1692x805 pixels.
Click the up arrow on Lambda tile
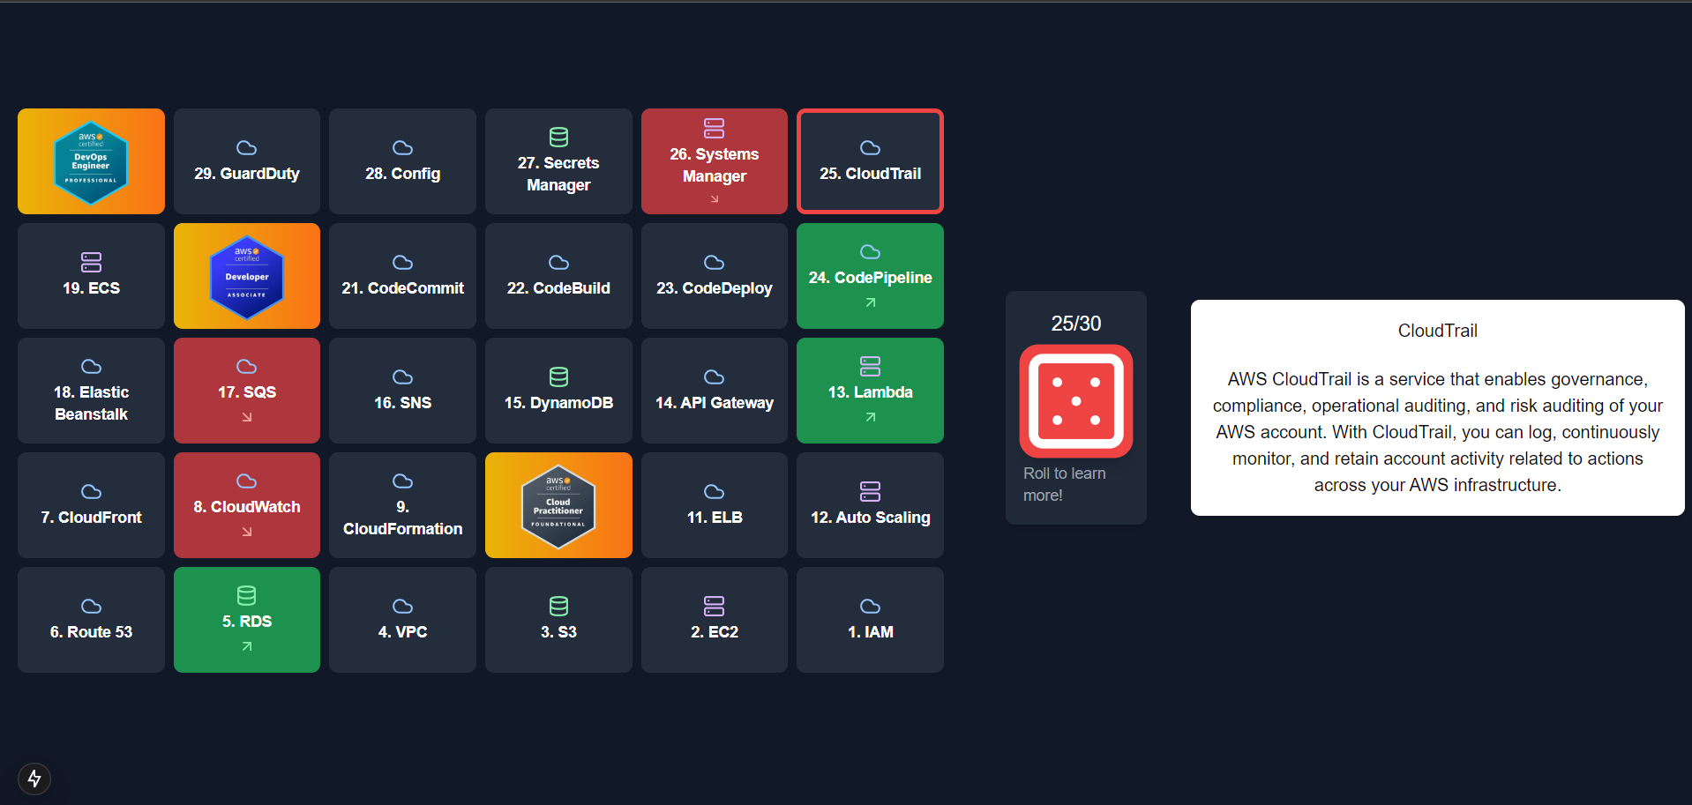[871, 417]
